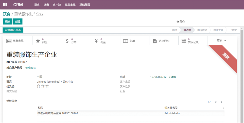This screenshot has width=244, height=123.
Task: Click the dollar sign 订单 icon
Action: point(67,41)
